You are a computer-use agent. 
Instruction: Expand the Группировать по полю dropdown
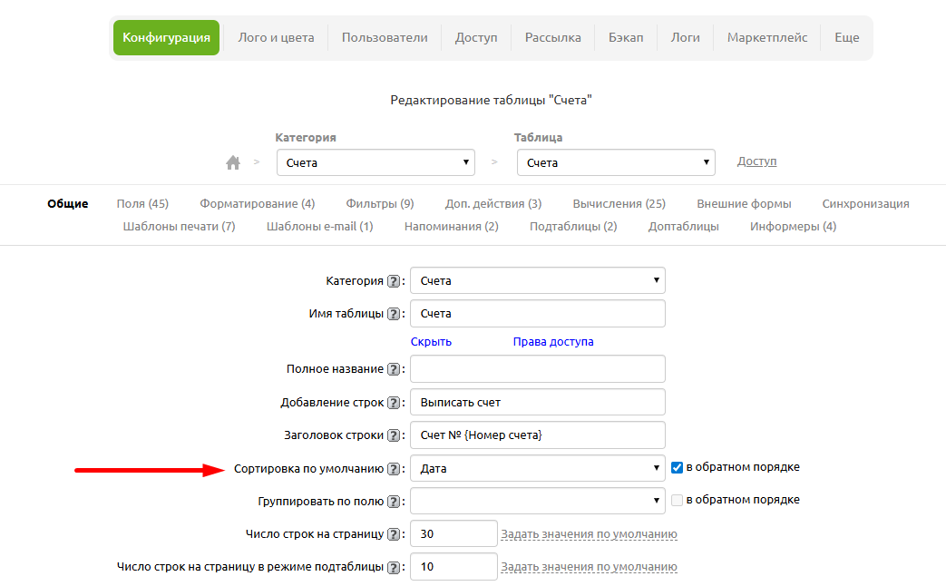pos(538,501)
